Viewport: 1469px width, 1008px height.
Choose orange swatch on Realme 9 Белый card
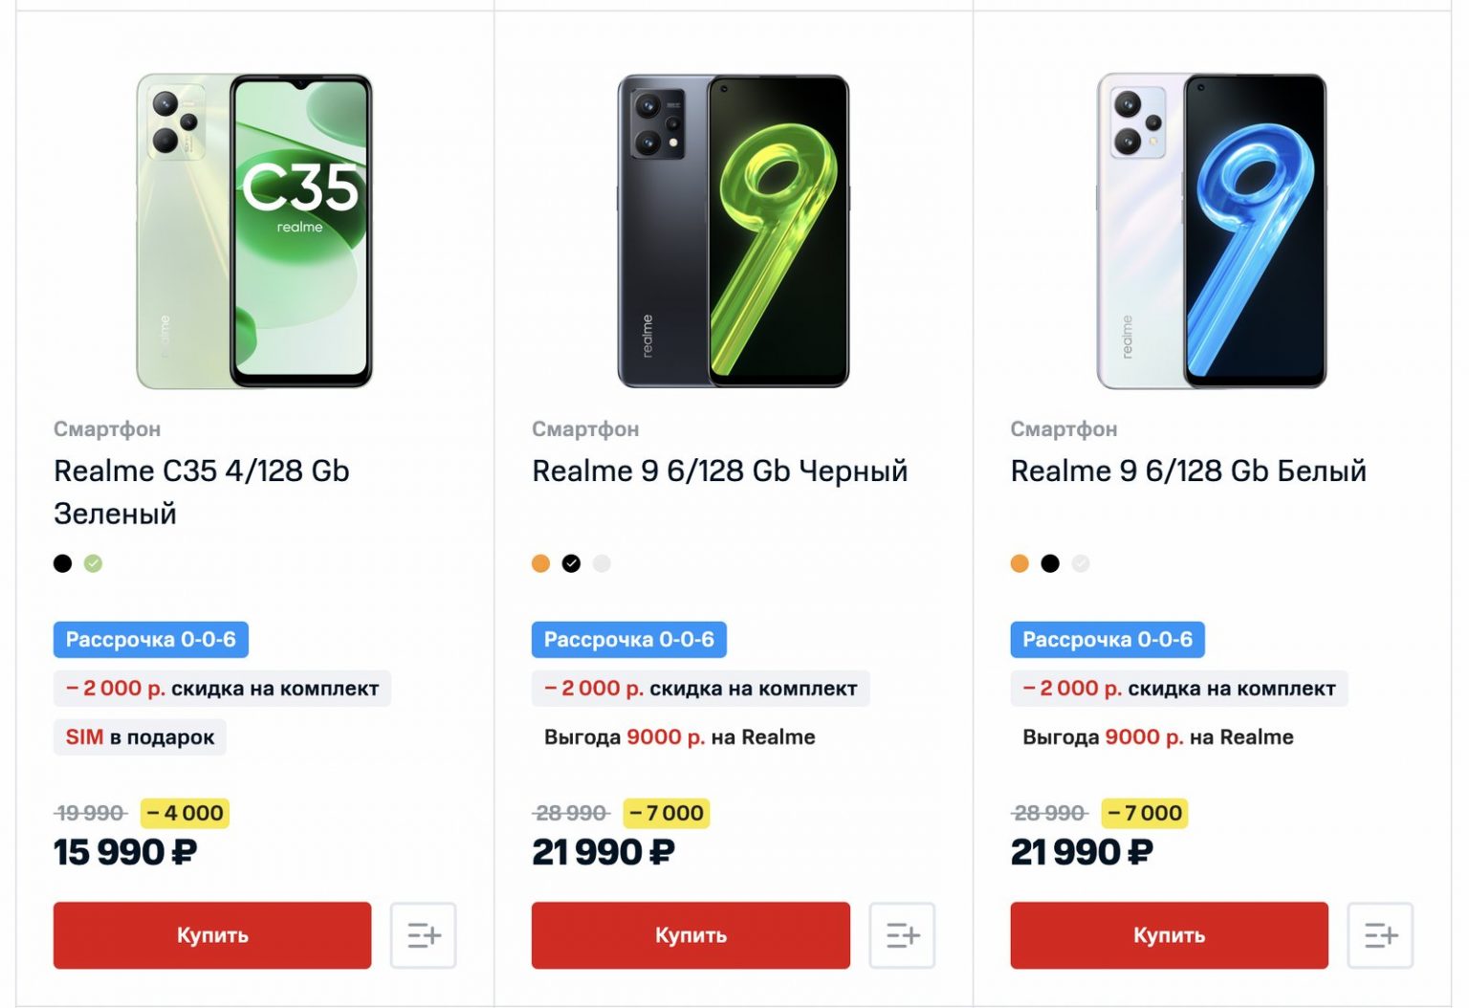pos(1020,563)
